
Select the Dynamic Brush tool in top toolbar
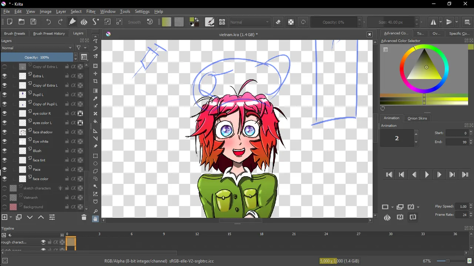click(x=96, y=22)
